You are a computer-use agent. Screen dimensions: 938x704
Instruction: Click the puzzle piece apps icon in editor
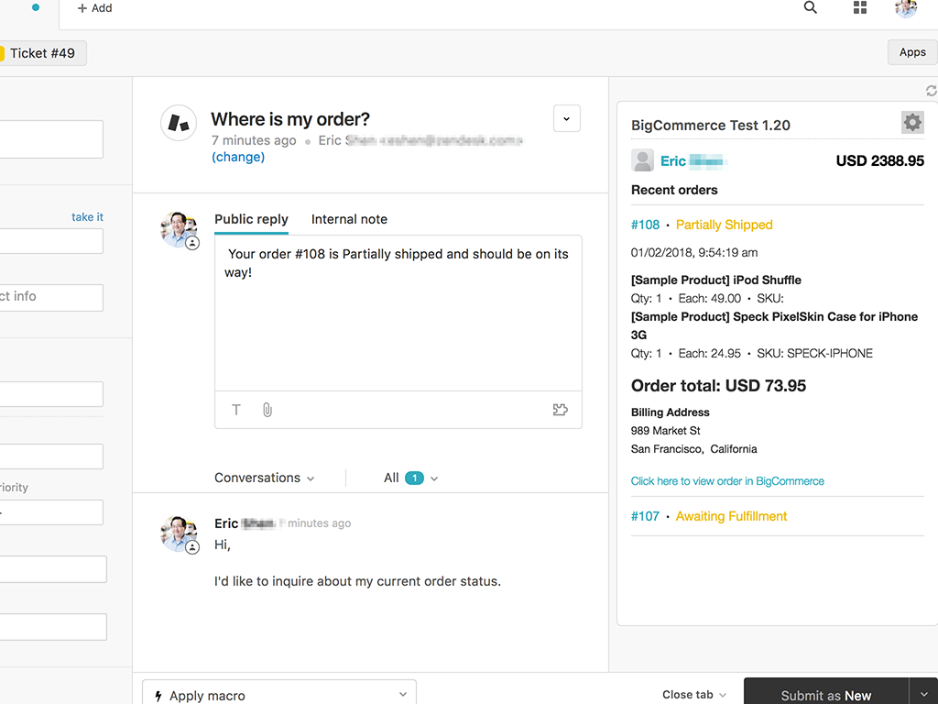click(560, 410)
